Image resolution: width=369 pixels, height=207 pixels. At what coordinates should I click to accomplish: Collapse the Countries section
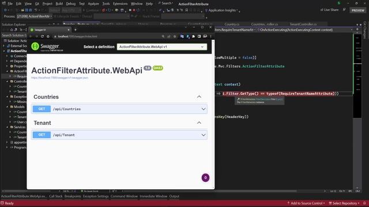coord(199,97)
